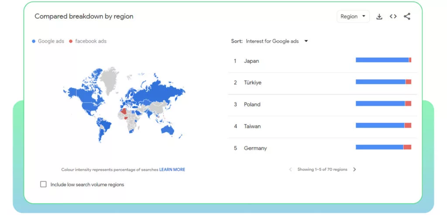This screenshot has width=447, height=215.
Task: Select the Japan region row
Action: 323,61
